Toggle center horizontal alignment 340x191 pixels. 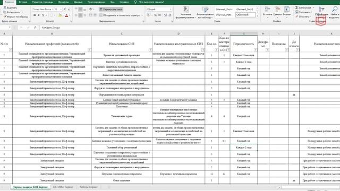tap(80, 15)
